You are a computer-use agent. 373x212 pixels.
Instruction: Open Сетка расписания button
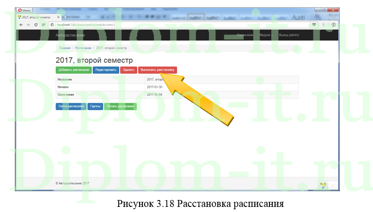[x=71, y=106]
